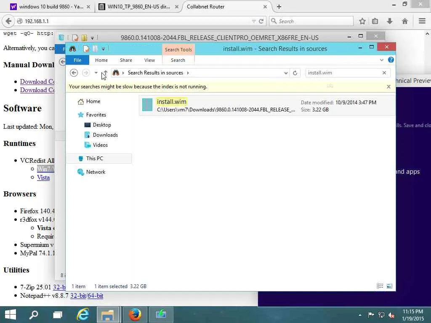Click breadcrumb arrow after Search Results in sources
Image resolution: width=431 pixels, height=323 pixels.
coord(188,73)
